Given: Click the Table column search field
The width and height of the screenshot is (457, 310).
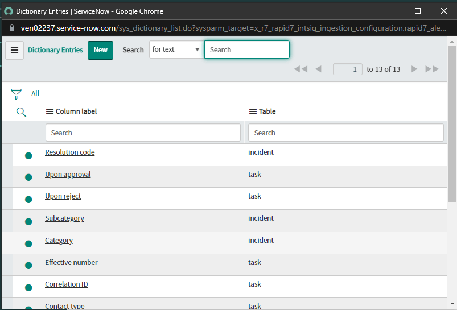Looking at the screenshot, I should point(345,133).
